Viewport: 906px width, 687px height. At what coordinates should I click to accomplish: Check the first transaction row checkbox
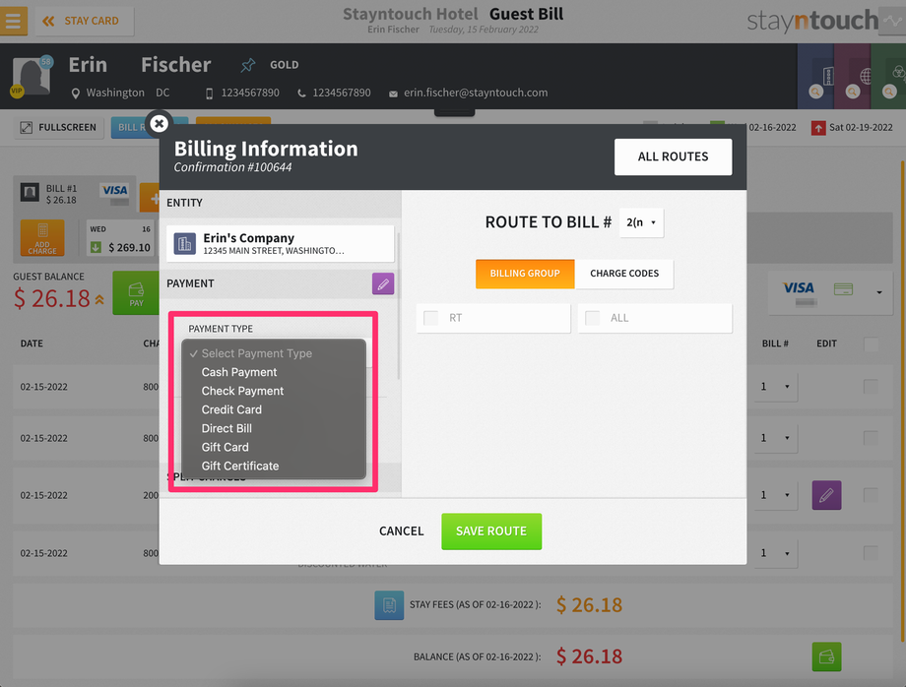(871, 386)
